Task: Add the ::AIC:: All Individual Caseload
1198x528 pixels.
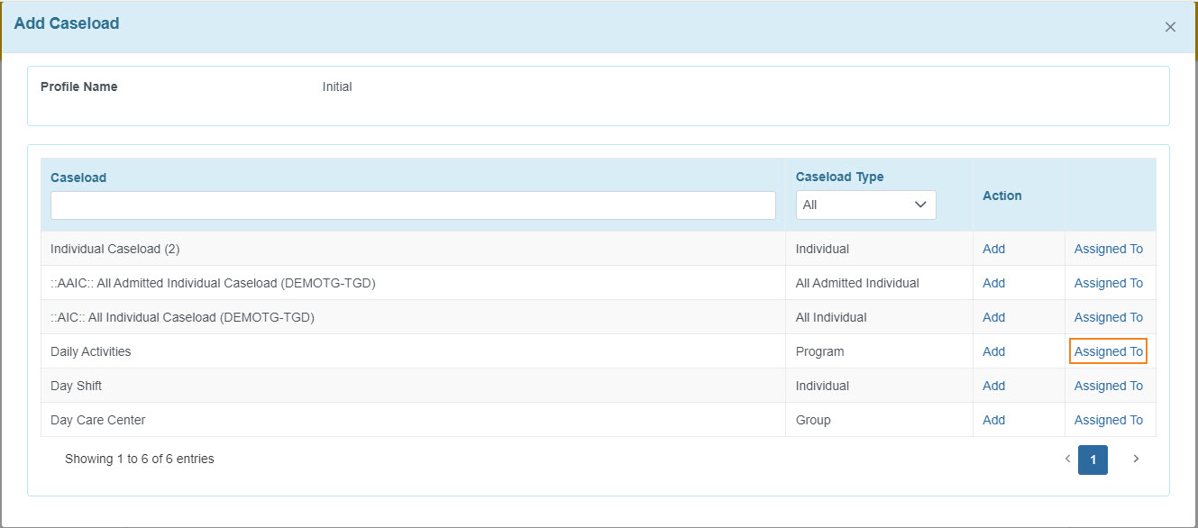Action: click(993, 317)
